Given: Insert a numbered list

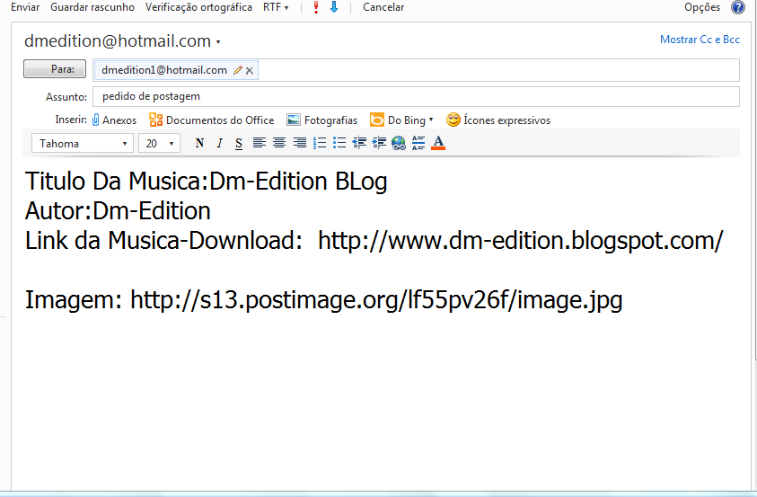Looking at the screenshot, I should pos(320,143).
